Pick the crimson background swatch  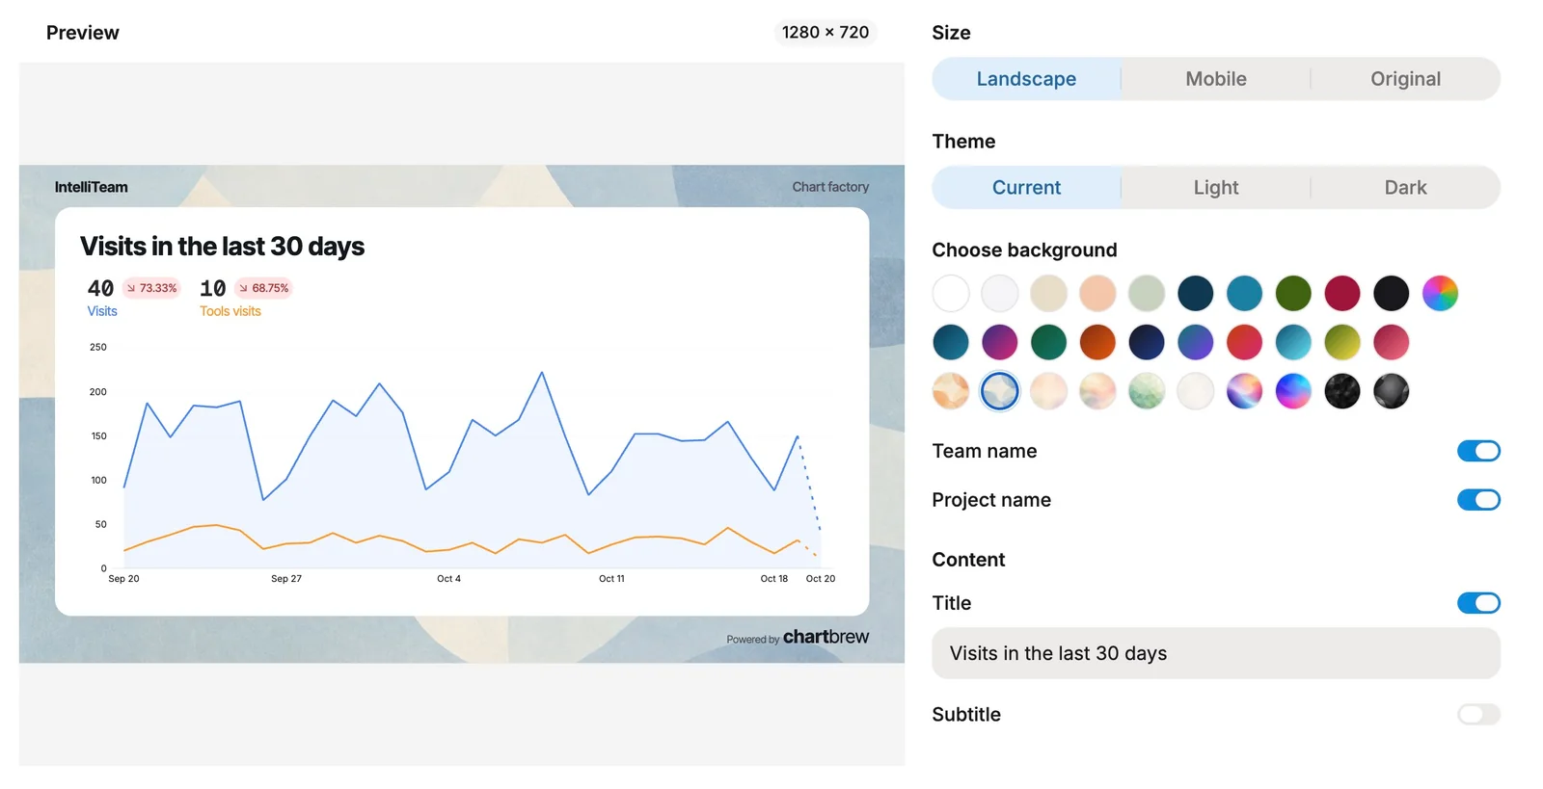[x=1342, y=293]
